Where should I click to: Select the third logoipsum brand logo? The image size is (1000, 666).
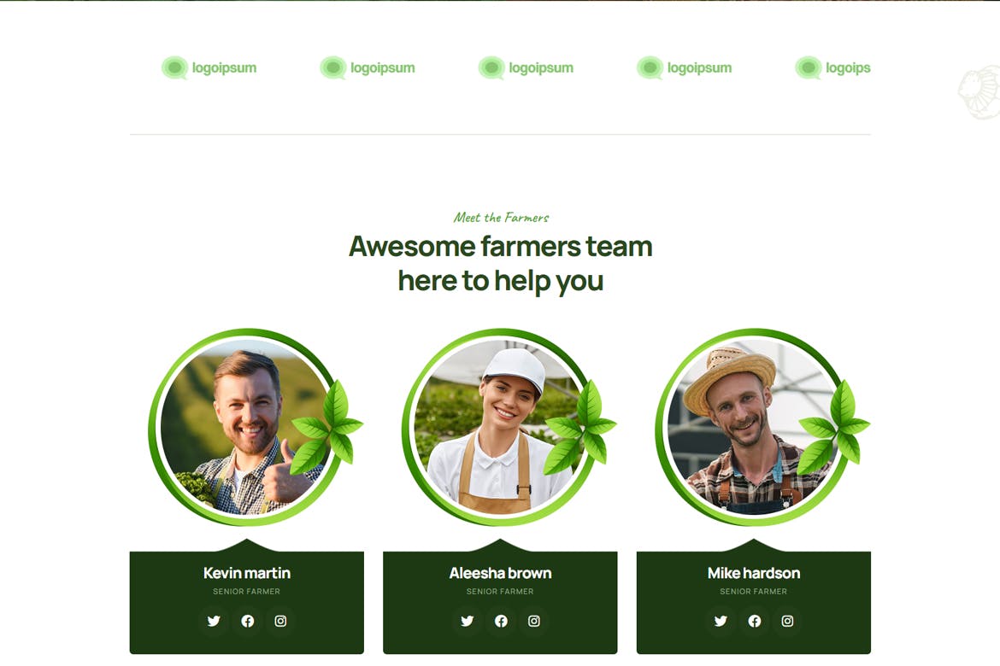(526, 67)
